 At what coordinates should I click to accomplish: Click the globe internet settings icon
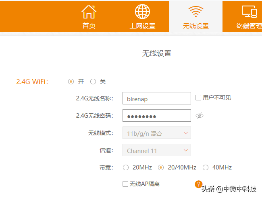[x=142, y=12]
